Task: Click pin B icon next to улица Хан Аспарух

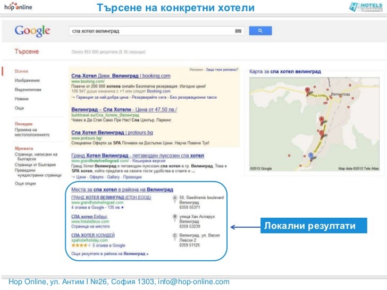Action: (175, 218)
